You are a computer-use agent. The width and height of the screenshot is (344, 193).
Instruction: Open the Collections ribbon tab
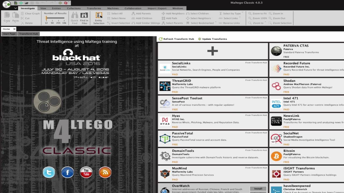pos(74,8)
